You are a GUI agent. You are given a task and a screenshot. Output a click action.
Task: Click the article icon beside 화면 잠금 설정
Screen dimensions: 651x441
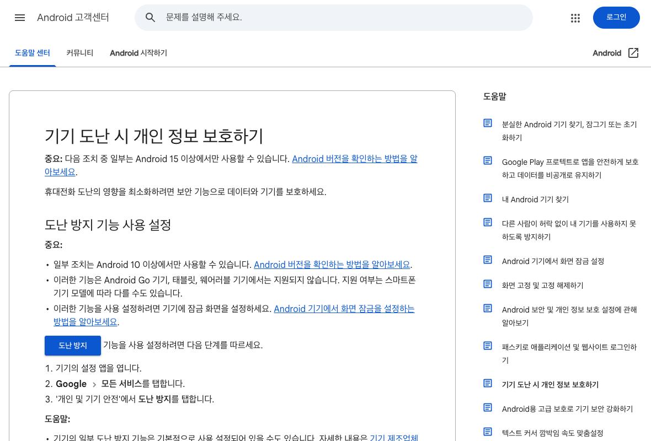point(488,260)
